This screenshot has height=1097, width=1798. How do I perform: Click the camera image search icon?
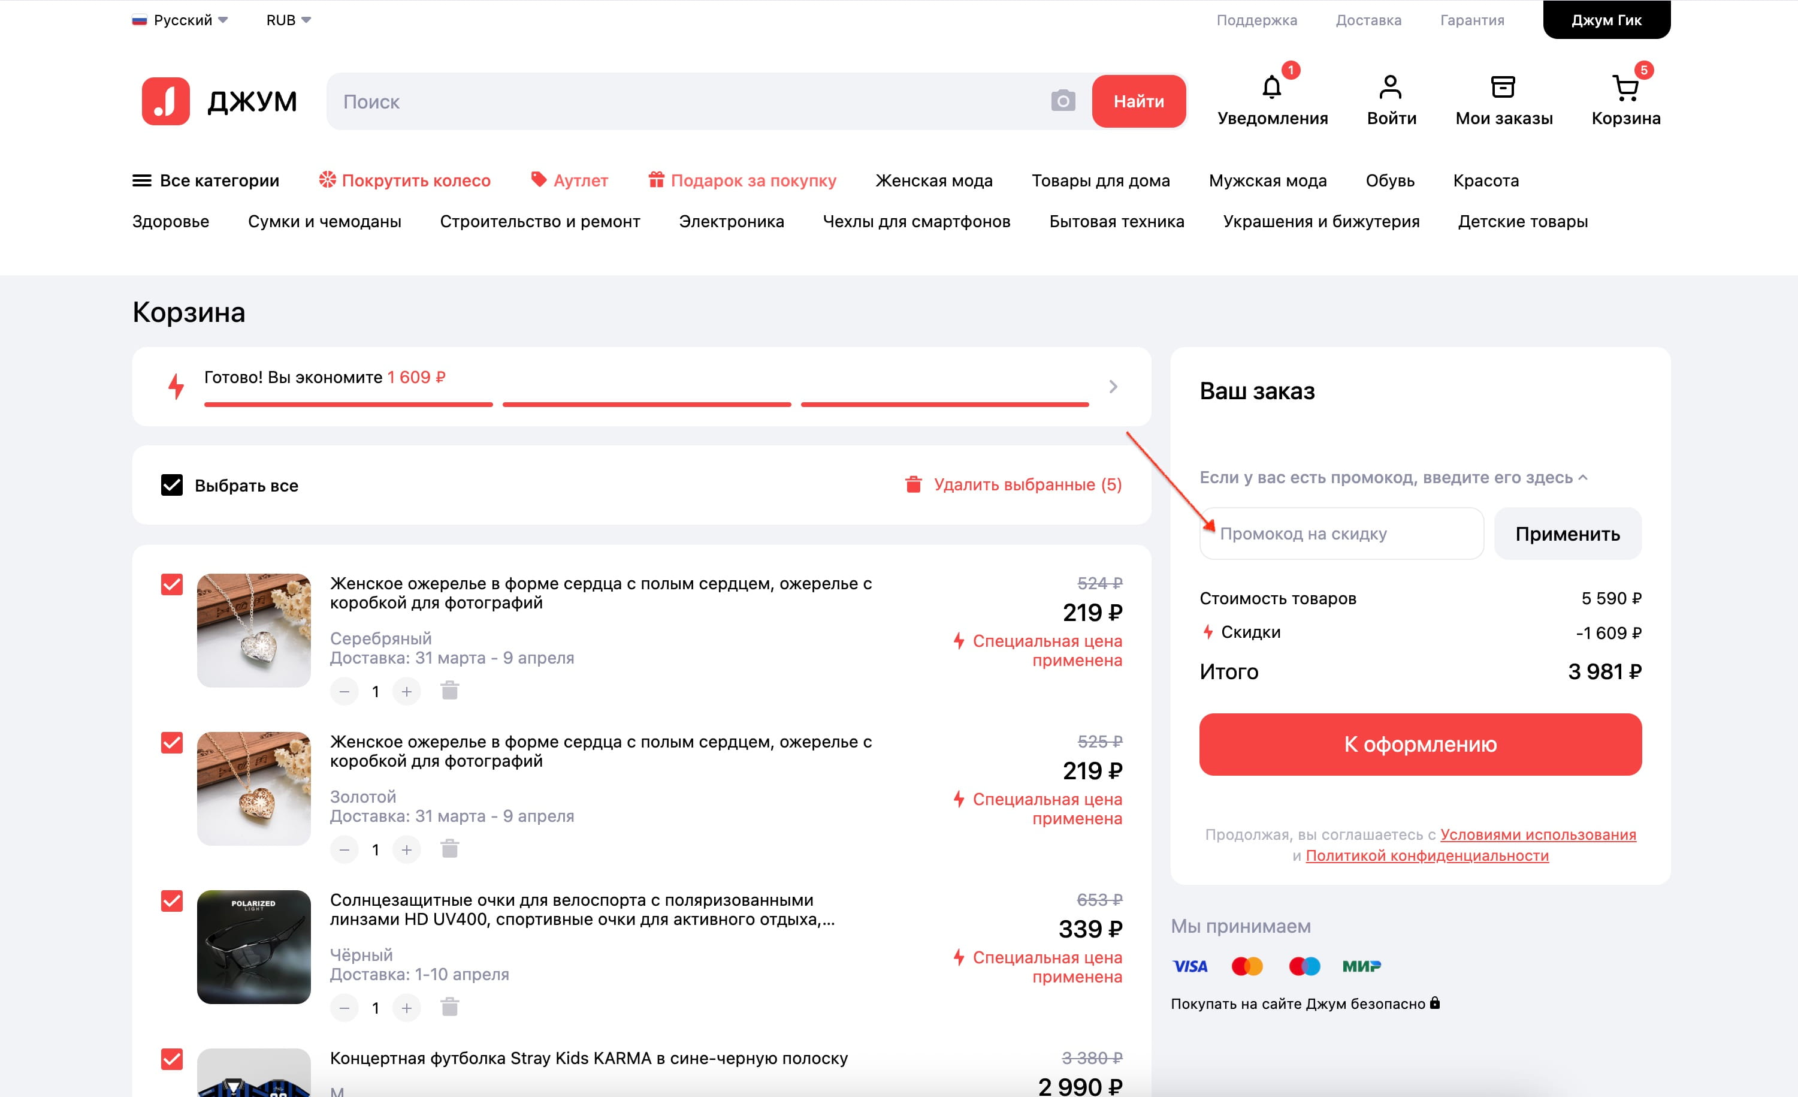pyautogui.click(x=1062, y=101)
